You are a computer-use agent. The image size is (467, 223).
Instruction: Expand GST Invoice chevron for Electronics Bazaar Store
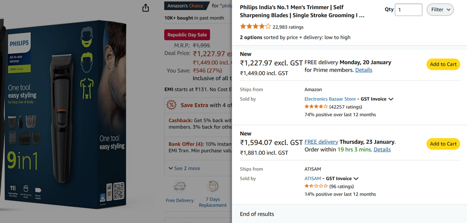point(391,99)
